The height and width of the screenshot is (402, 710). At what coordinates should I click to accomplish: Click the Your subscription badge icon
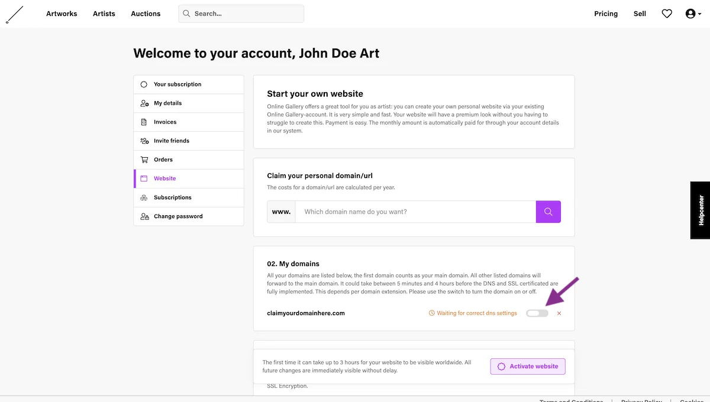pyautogui.click(x=144, y=85)
